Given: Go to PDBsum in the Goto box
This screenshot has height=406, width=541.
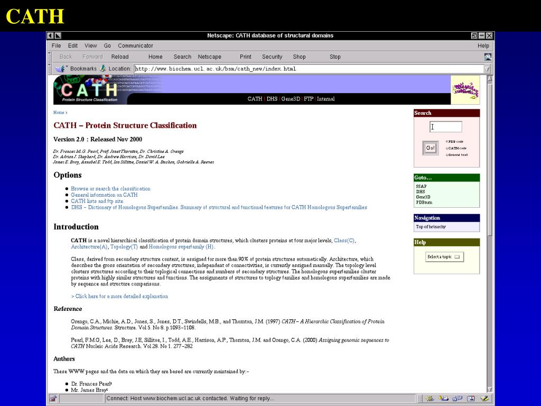Looking at the screenshot, I should tap(424, 202).
